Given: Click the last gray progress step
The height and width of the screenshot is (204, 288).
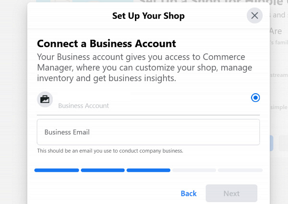Looking at the screenshot, I should 240,170.
